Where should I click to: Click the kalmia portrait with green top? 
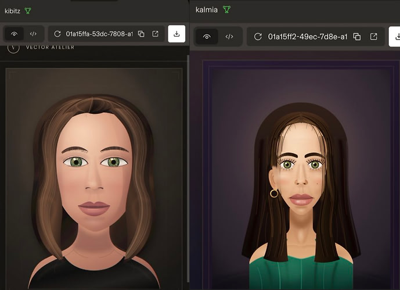tap(301, 176)
